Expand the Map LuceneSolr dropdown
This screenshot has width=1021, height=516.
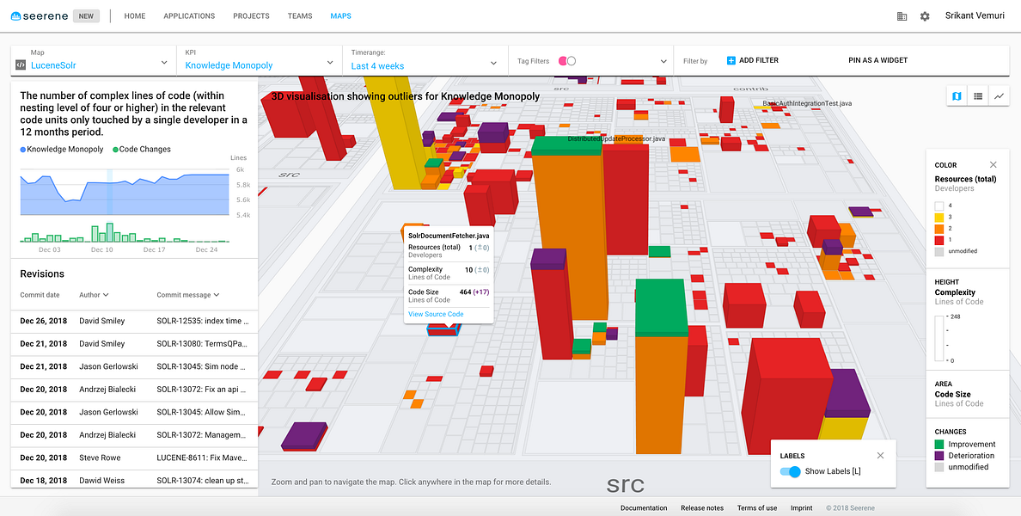pos(93,60)
